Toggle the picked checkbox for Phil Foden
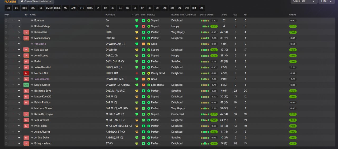The image size is (338, 149). pyautogui.click(x=6, y=126)
